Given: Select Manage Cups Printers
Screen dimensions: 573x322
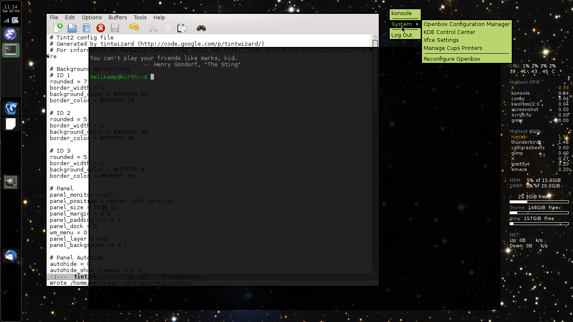Looking at the screenshot, I should (x=467, y=48).
